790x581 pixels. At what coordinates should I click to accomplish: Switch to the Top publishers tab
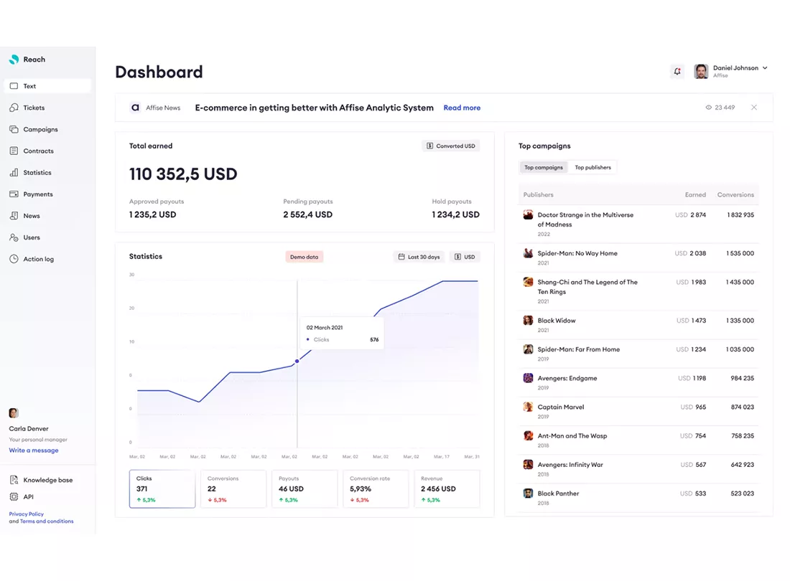click(x=593, y=168)
